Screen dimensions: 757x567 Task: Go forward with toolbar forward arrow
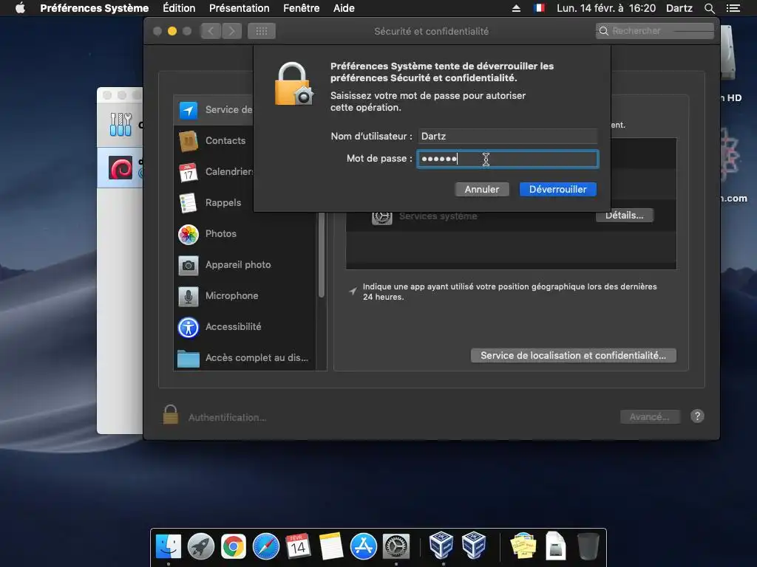pyautogui.click(x=231, y=31)
